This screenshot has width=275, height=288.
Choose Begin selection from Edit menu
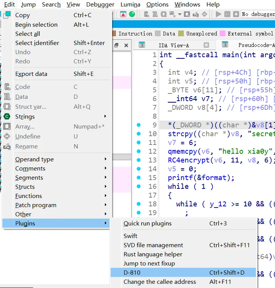tap(56, 25)
